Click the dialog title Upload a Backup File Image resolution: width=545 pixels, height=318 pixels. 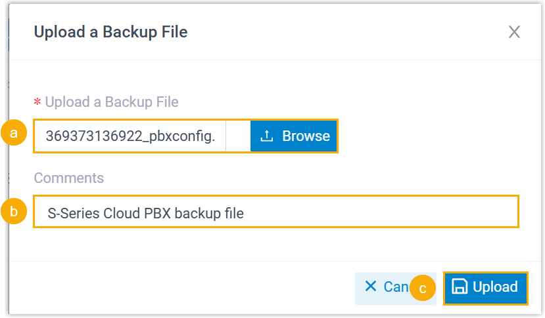[x=110, y=32]
